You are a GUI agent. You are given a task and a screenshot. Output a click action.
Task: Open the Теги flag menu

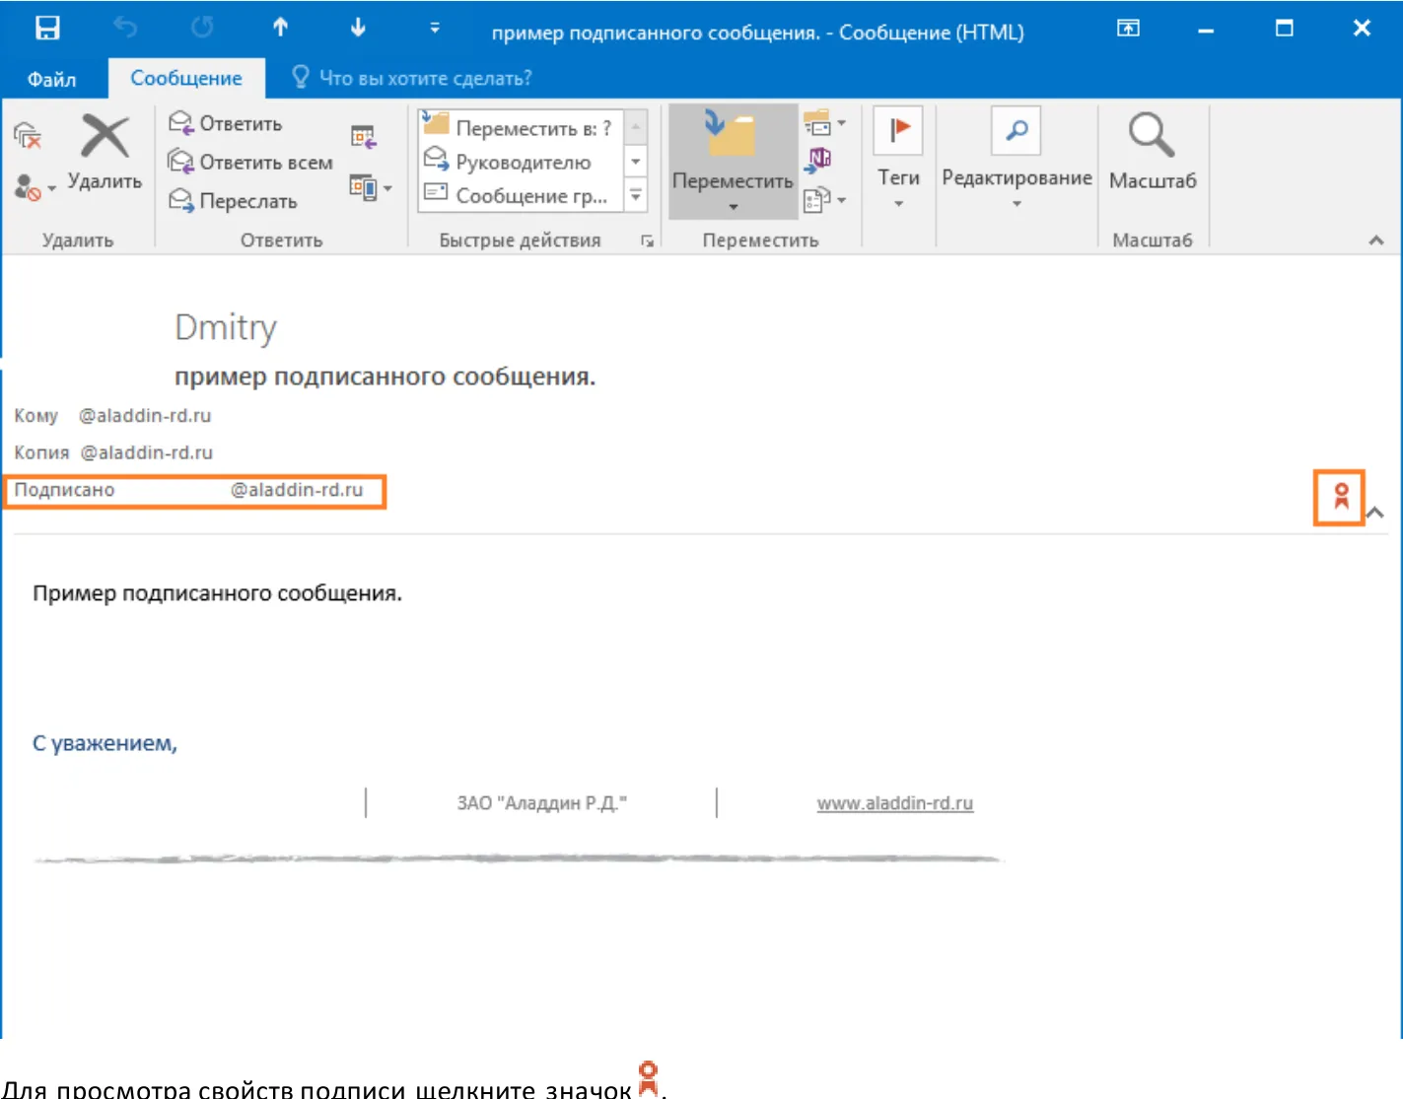898,160
